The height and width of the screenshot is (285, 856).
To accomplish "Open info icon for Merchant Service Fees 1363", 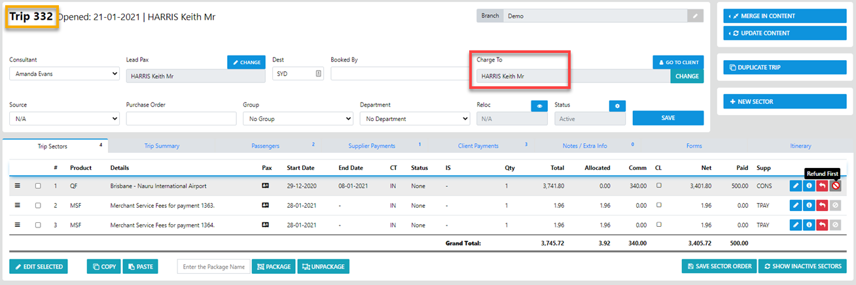I will coord(808,206).
